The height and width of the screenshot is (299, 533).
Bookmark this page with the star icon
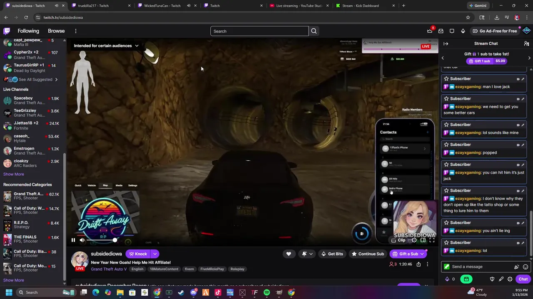coord(468,17)
